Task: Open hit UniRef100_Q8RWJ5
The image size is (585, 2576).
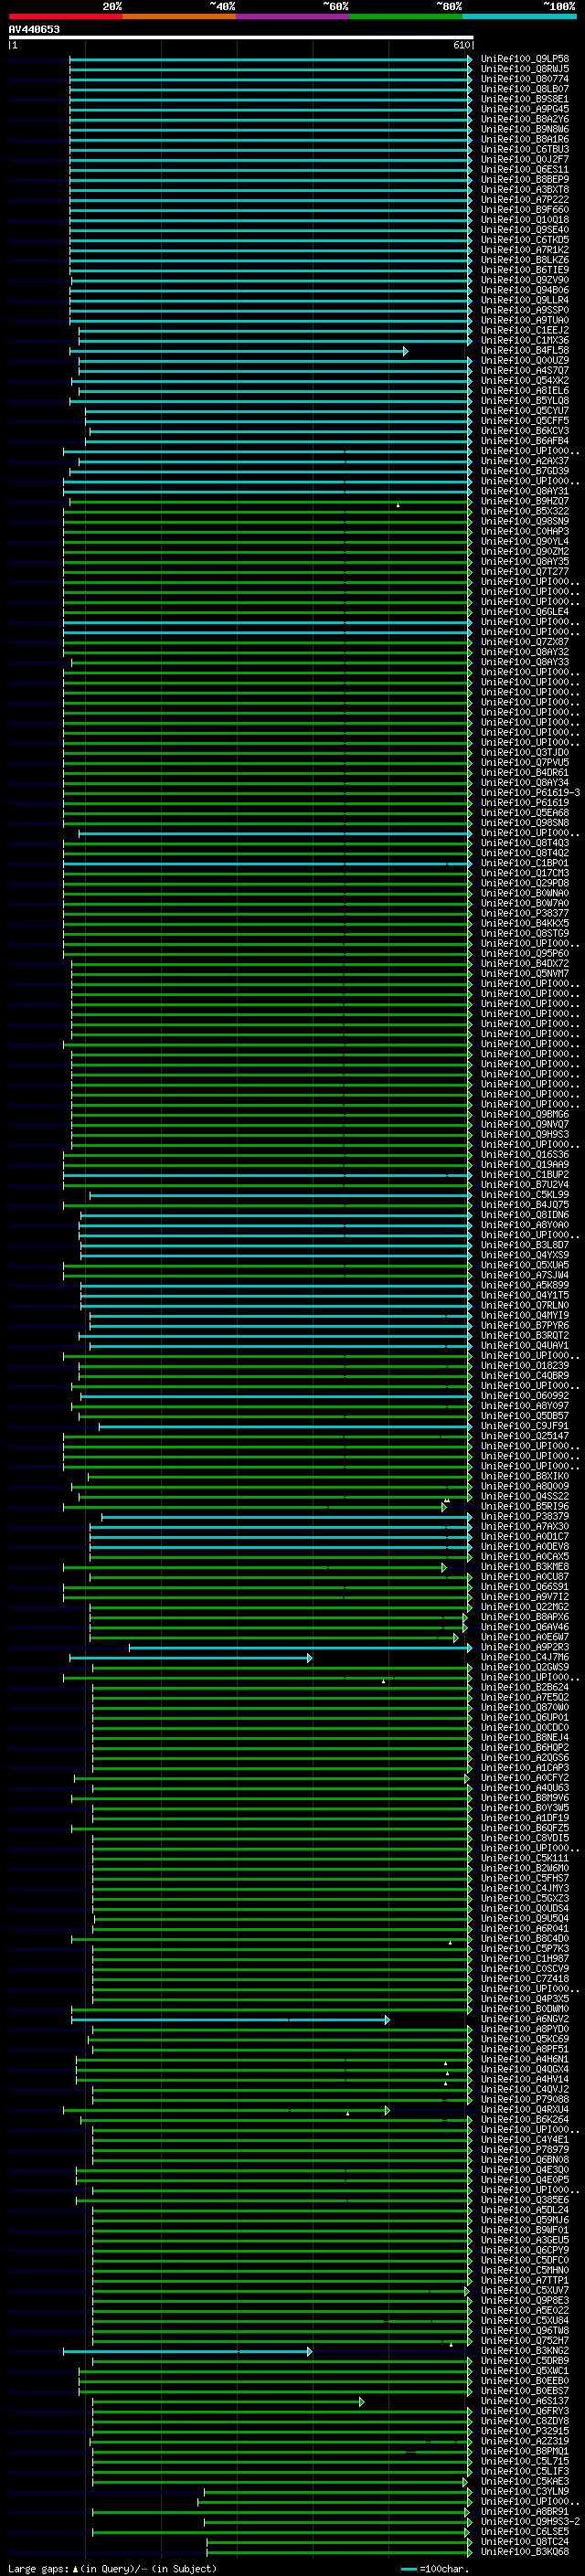Action: click(525, 69)
